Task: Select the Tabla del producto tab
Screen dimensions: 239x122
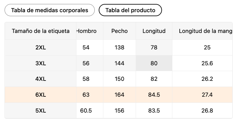Action: [130, 10]
